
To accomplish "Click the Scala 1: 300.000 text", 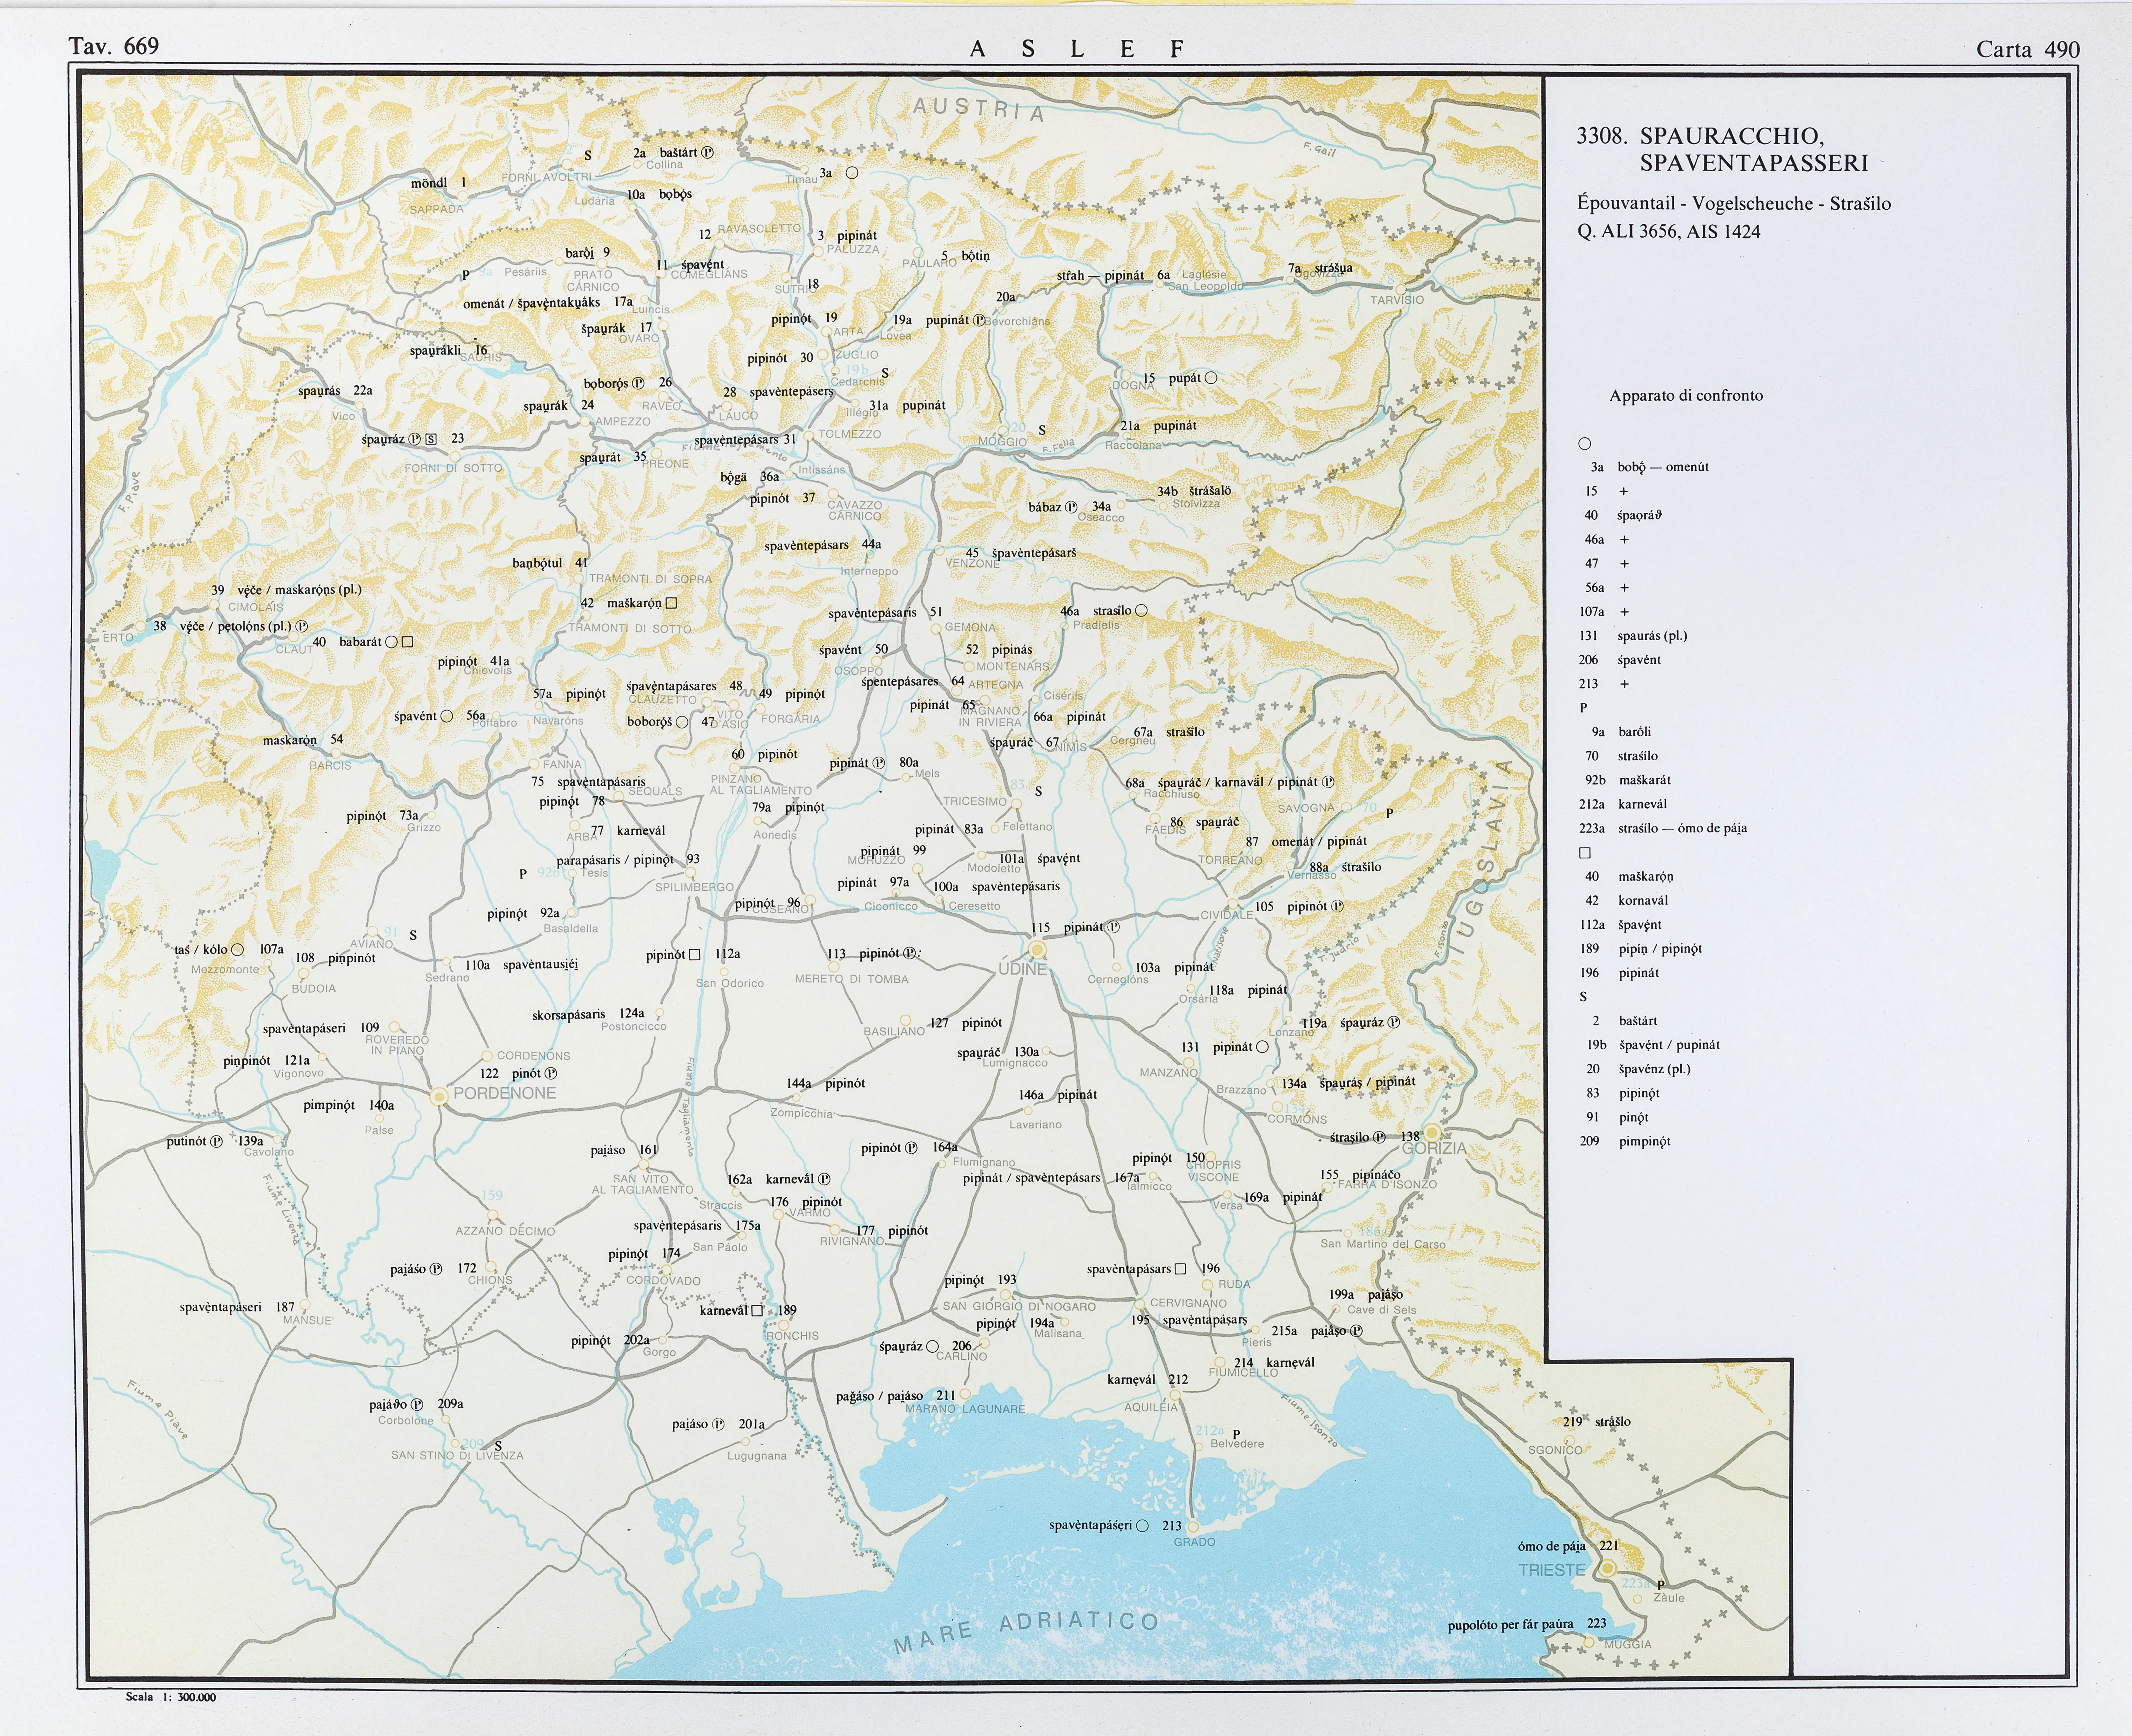I will tap(171, 1697).
